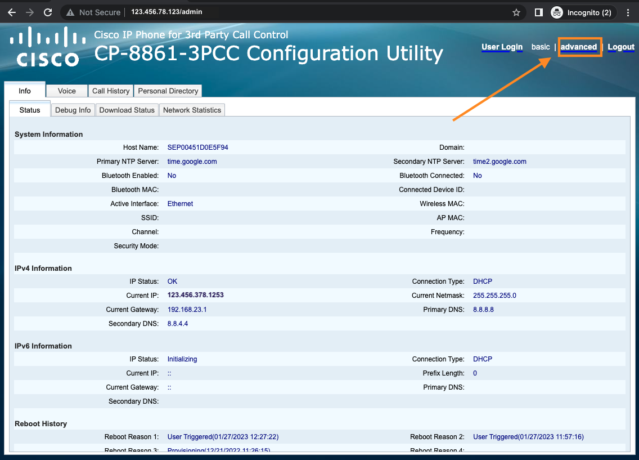Open the side panel icon
The image size is (639, 460).
pyautogui.click(x=538, y=12)
